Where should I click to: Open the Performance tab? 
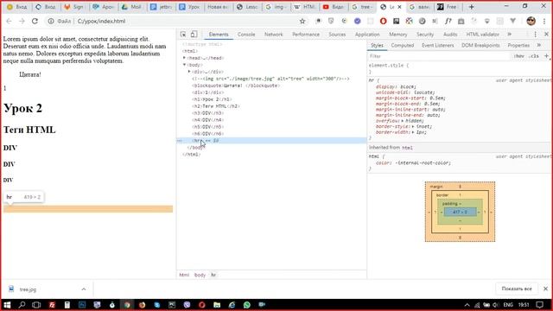(305, 35)
